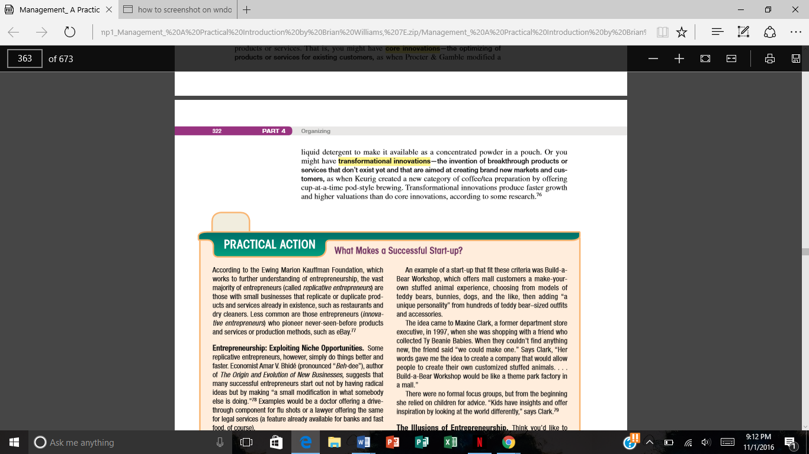The image size is (809, 454).
Task: Click the "of 673" page count text
Action: tap(61, 59)
